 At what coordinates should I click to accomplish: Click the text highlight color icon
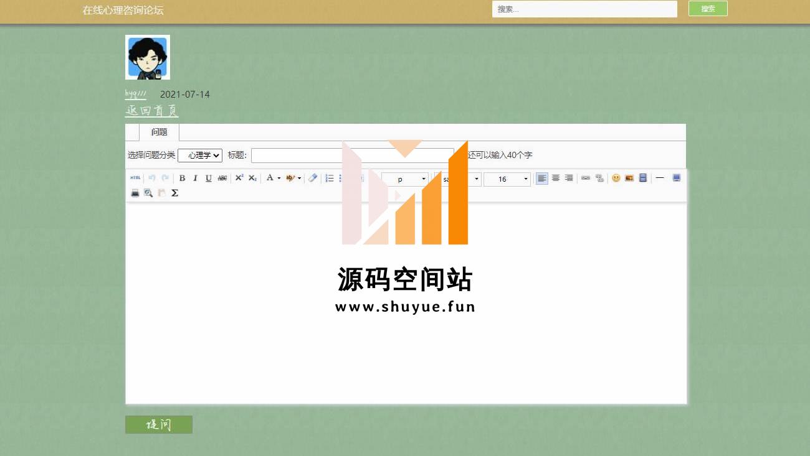(x=290, y=179)
